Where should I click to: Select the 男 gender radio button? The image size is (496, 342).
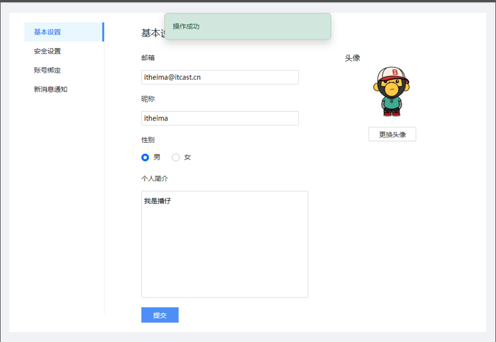tap(145, 157)
